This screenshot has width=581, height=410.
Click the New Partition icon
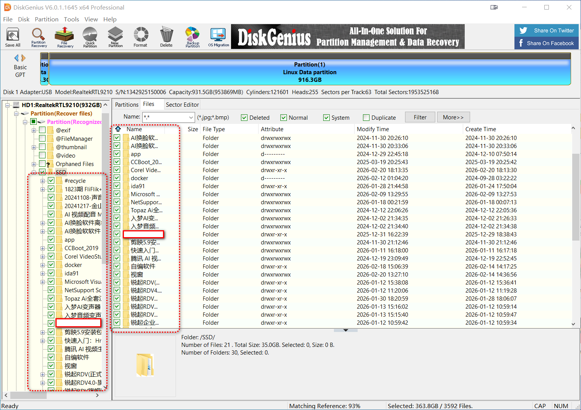coord(116,37)
